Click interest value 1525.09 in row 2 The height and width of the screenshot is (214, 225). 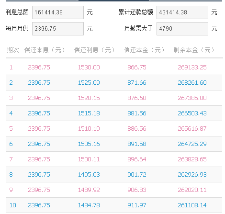(x=89, y=83)
